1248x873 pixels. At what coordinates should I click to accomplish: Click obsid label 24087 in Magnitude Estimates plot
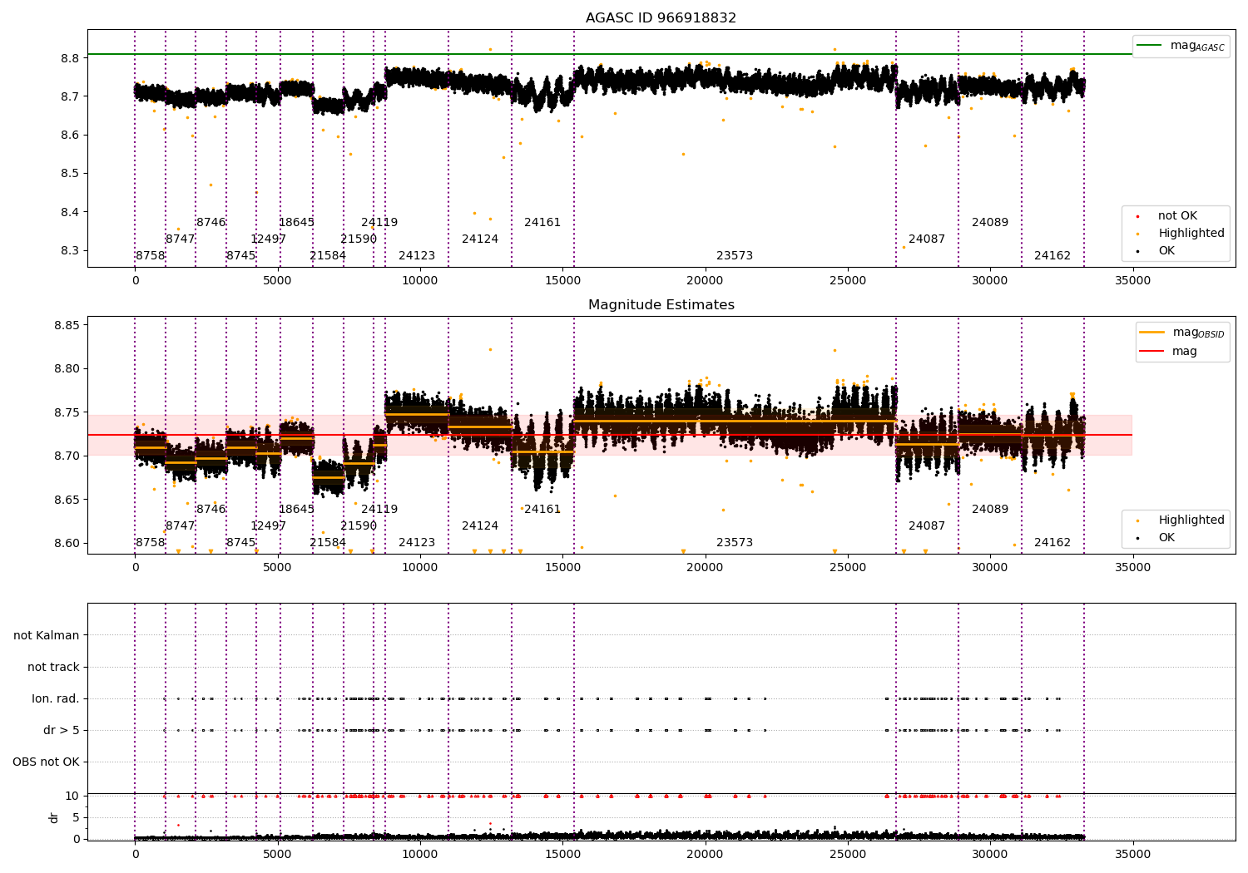coord(927,525)
